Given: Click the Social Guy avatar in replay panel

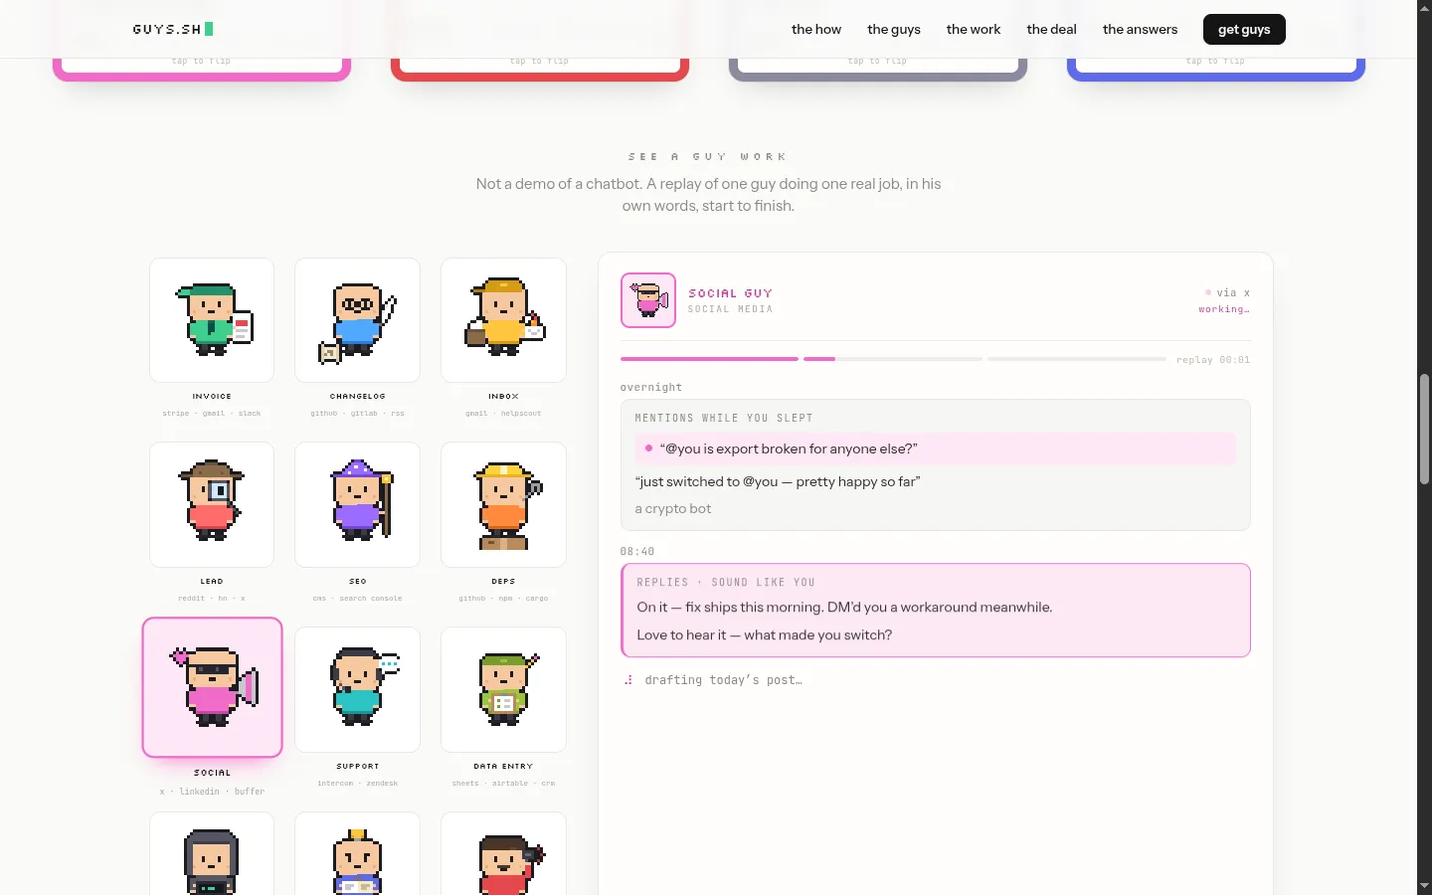Looking at the screenshot, I should 648,300.
